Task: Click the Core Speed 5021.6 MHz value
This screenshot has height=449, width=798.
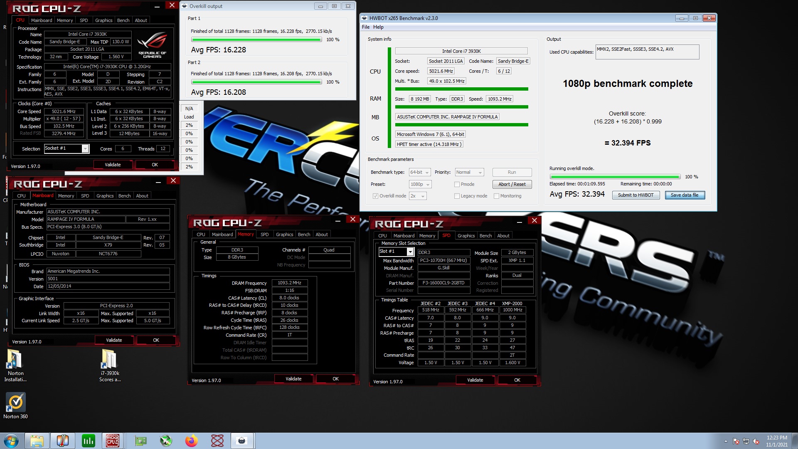Action: tap(64, 112)
